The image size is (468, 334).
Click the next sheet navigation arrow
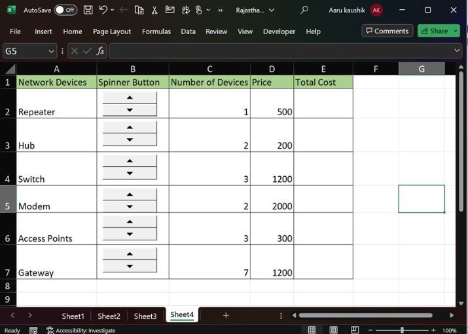(x=30, y=315)
